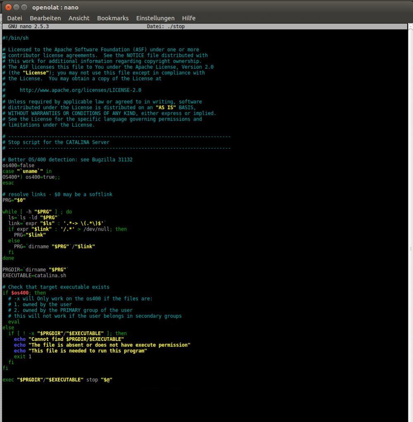Viewport: 413px width, 422px height.
Task: Open the Bearbeiten menu
Action: [x=45, y=18]
